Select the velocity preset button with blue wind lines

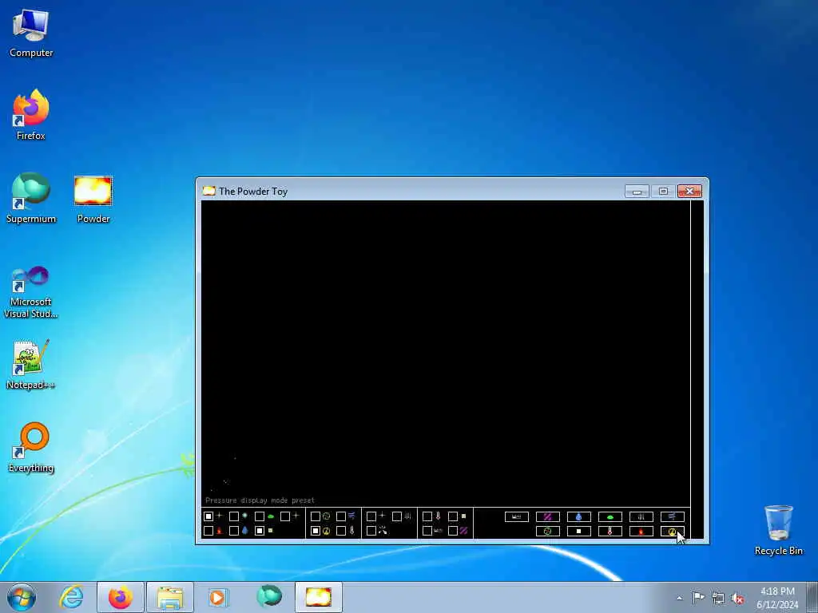click(x=672, y=516)
